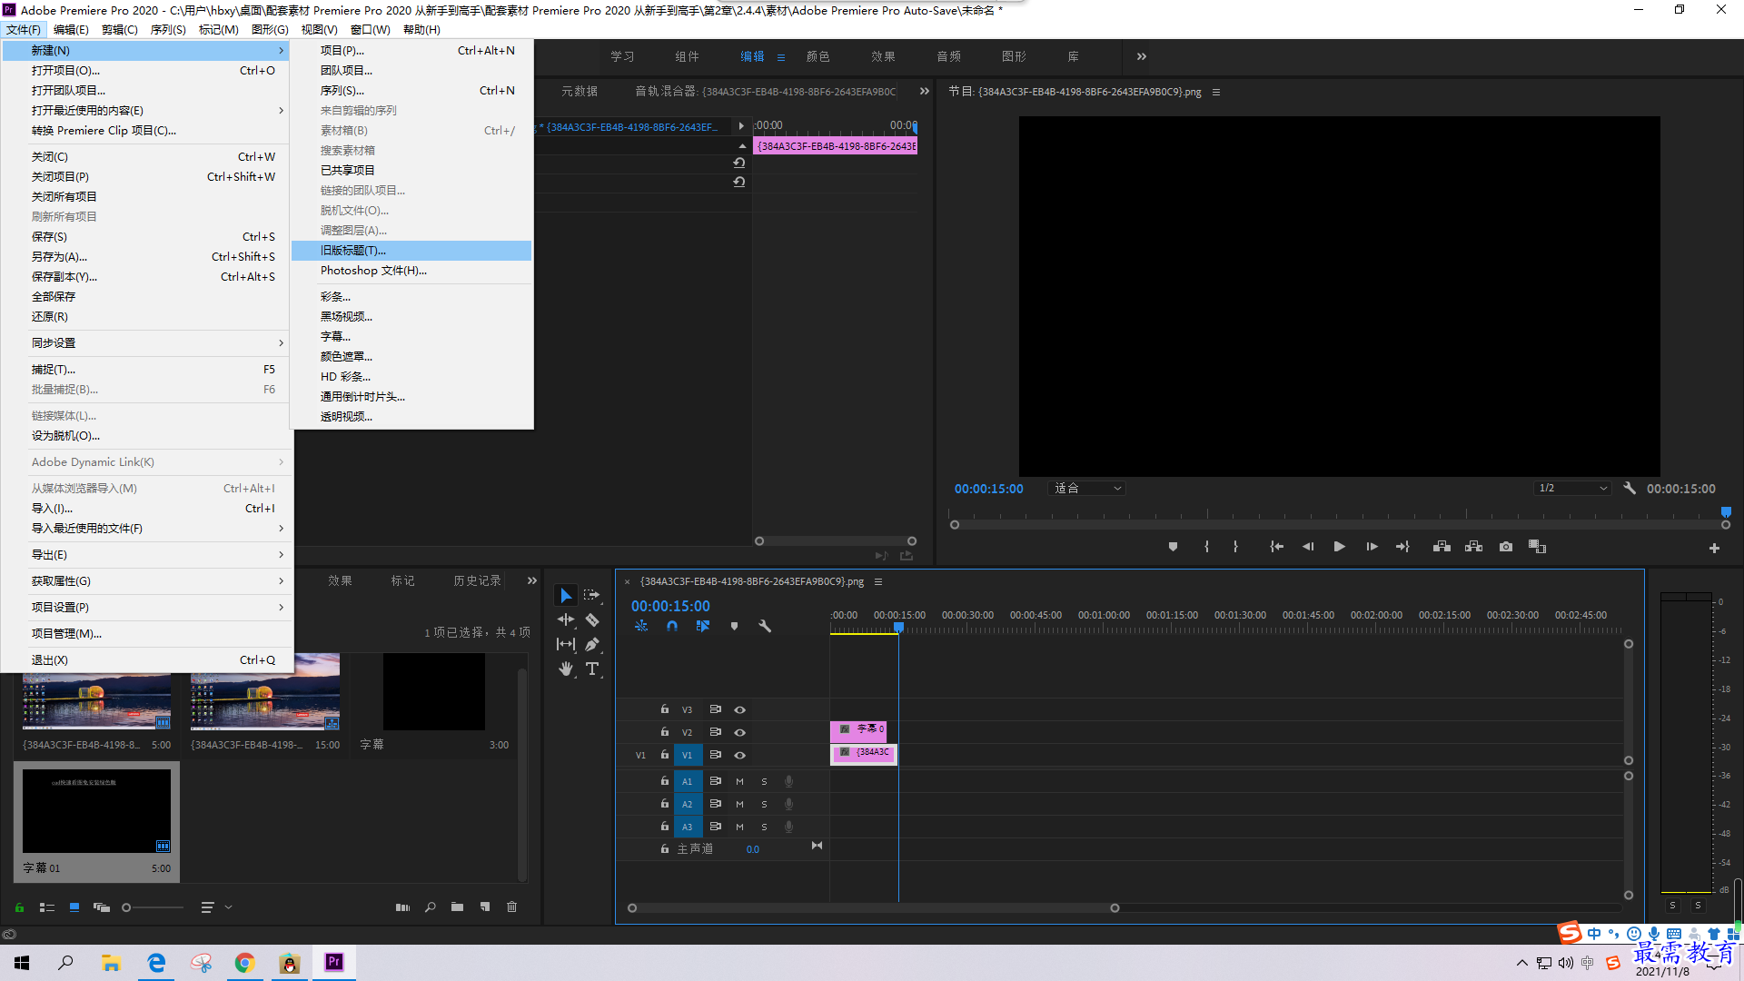Image resolution: width=1744 pixels, height=981 pixels.
Task: Click the Extract button
Action: pyautogui.click(x=1473, y=547)
